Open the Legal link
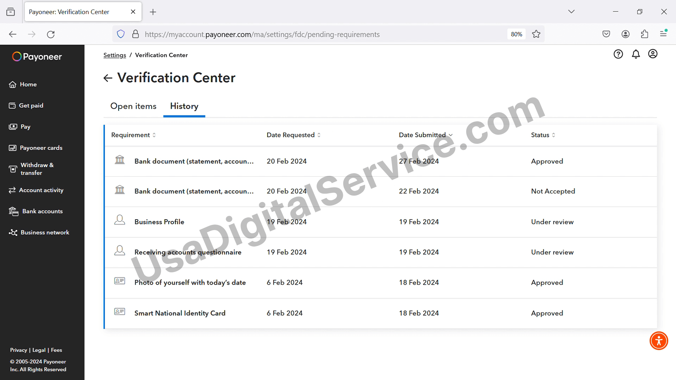 [x=39, y=350]
